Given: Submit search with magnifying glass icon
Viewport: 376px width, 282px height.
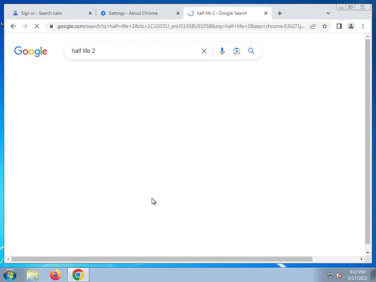Looking at the screenshot, I should click(x=251, y=51).
